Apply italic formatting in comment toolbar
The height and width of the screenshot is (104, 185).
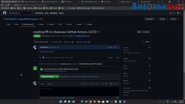pyautogui.click(x=88, y=84)
